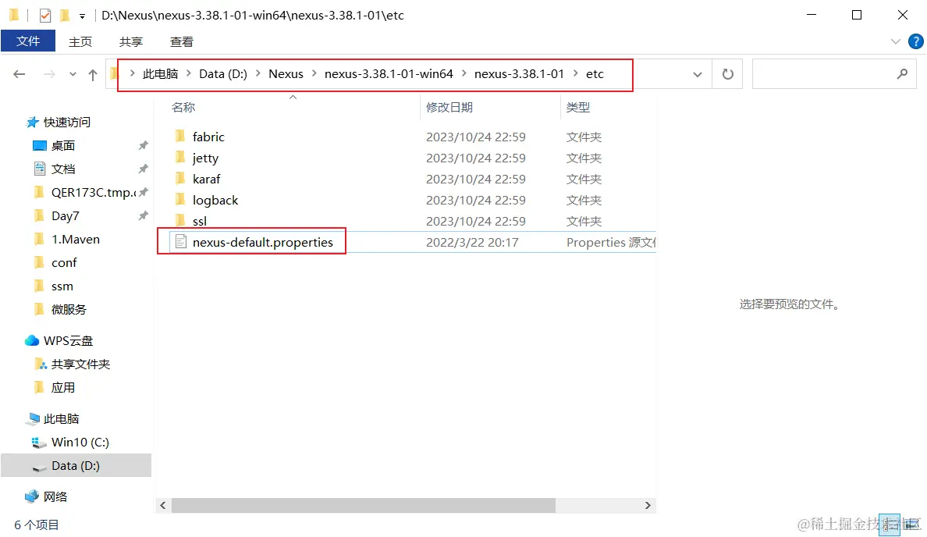Click etc breadcrumb segment
This screenshot has height=537, width=927.
[x=595, y=74]
